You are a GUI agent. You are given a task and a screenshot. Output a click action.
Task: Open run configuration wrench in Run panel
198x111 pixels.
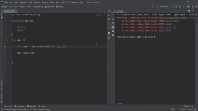(x=109, y=19)
